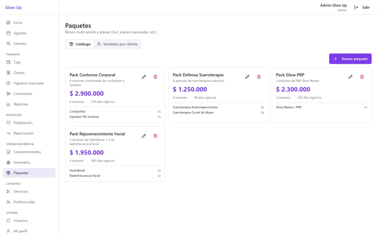Click the Glow Renew / PRP row
This screenshot has width=378, height=236.
point(322,107)
